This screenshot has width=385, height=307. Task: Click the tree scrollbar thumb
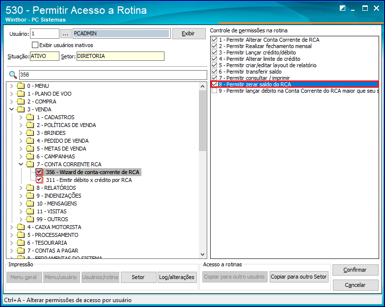202,121
